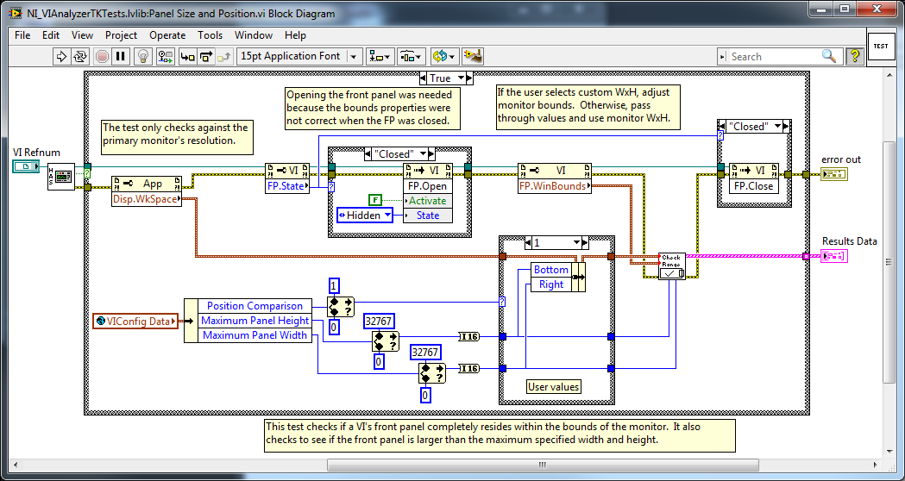Go to the case after True
The width and height of the screenshot is (905, 481).
coord(469,78)
